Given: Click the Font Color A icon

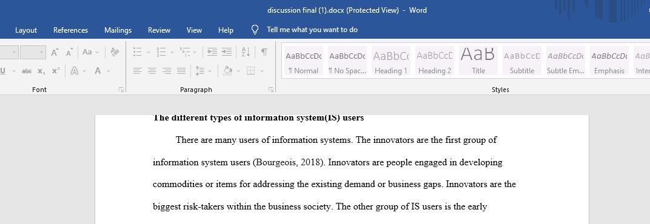Looking at the screenshot, I should coord(98,71).
